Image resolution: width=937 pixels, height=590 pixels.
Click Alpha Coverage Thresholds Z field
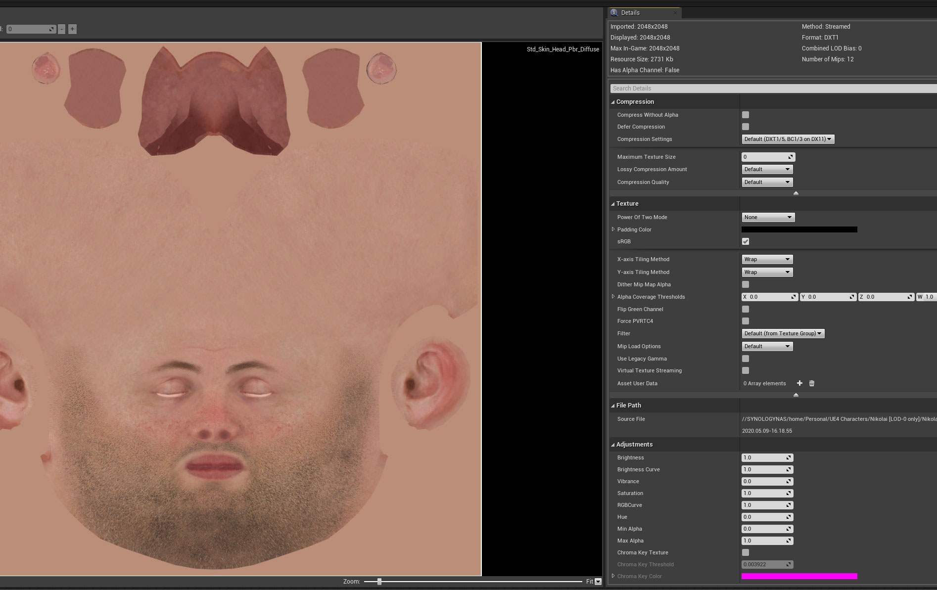click(886, 297)
